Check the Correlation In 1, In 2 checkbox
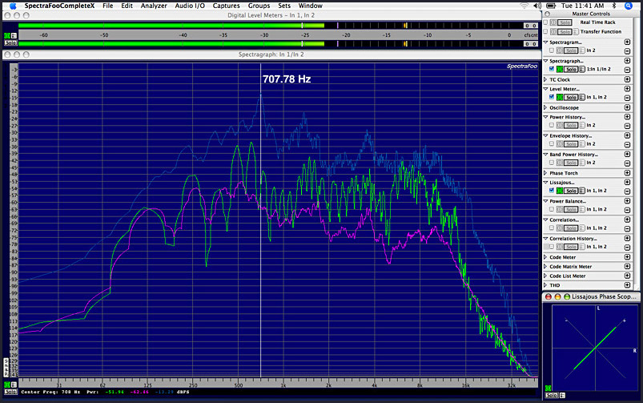 pyautogui.click(x=552, y=228)
